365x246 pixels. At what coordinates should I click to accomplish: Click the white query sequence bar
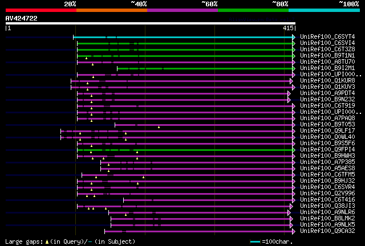(x=151, y=23)
